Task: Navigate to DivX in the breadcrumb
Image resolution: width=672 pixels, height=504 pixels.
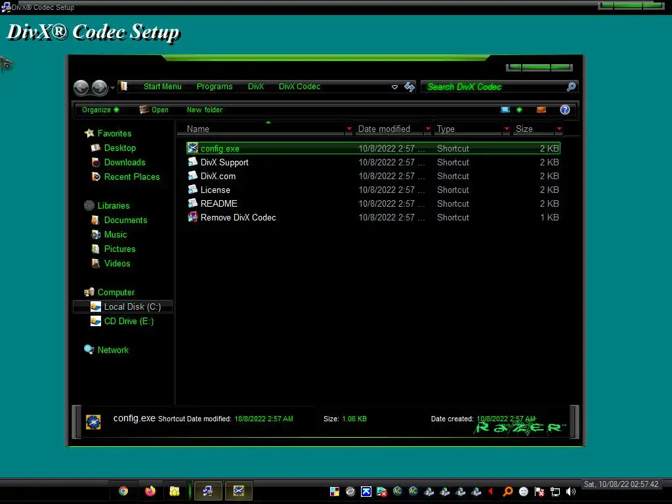Action: click(x=256, y=87)
